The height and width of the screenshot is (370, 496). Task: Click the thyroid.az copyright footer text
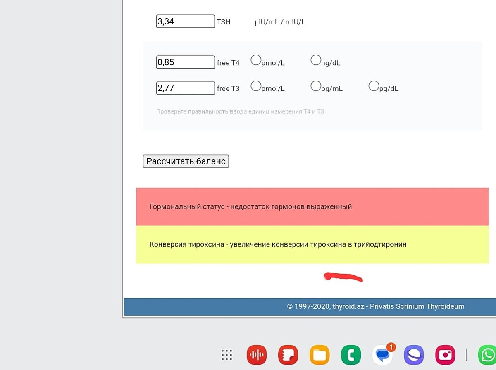[x=375, y=306]
